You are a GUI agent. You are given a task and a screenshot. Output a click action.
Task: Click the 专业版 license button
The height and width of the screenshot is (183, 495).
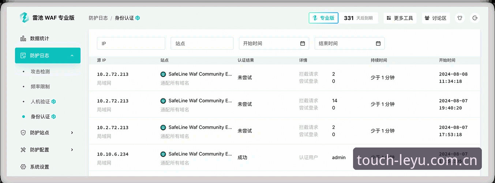pyautogui.click(x=323, y=18)
